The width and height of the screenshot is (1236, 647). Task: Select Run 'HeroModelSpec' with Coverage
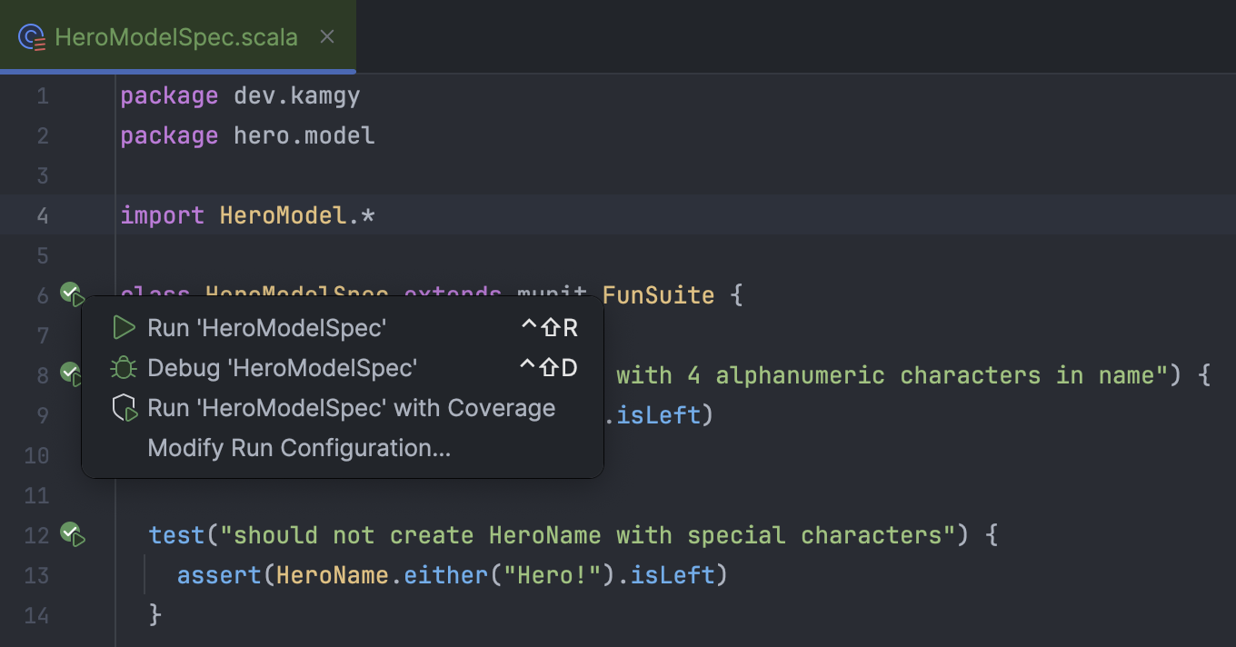(x=351, y=408)
